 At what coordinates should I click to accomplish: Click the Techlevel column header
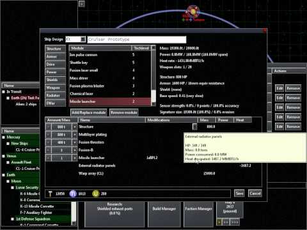click(x=141, y=48)
